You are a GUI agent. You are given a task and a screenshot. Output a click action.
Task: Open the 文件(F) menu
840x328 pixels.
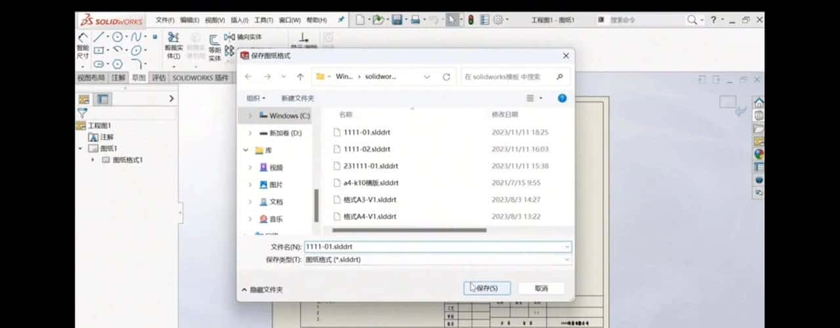165,20
